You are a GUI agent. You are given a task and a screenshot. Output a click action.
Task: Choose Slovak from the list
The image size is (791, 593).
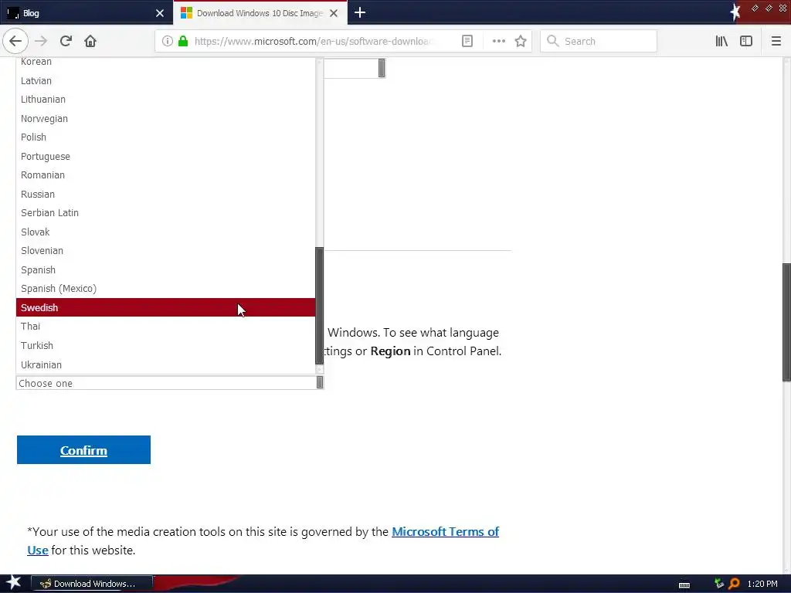166,232
